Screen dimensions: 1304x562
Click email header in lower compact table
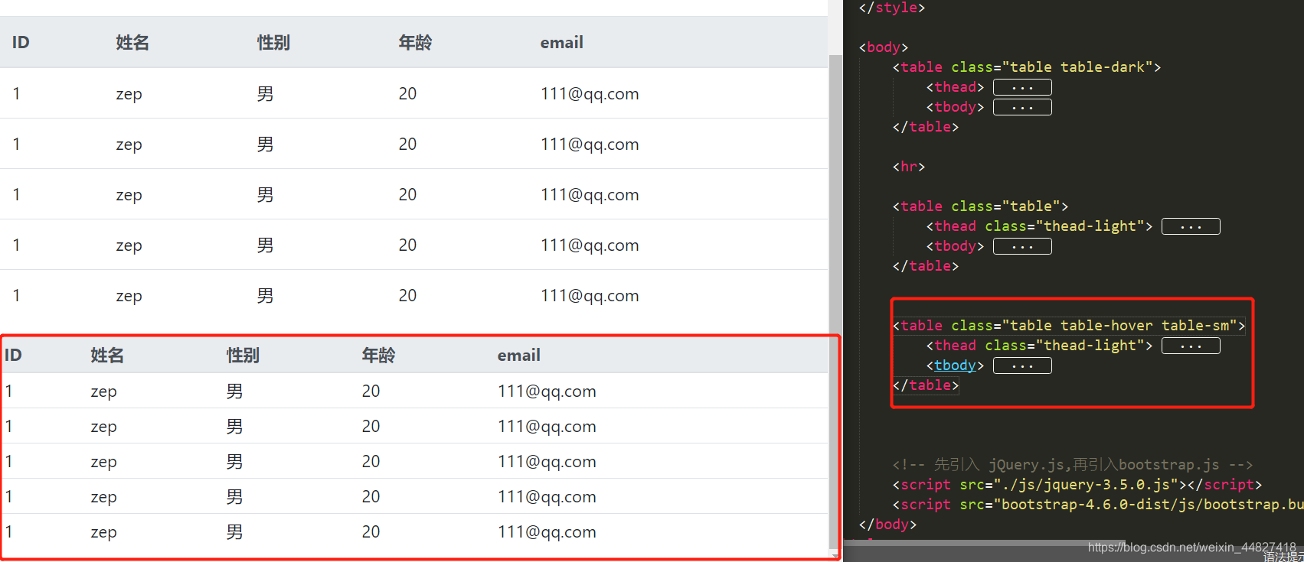click(x=518, y=356)
